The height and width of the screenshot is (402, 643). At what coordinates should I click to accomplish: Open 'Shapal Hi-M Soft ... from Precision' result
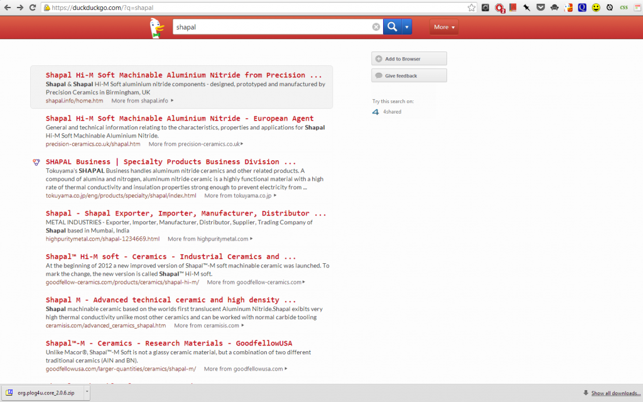[184, 75]
